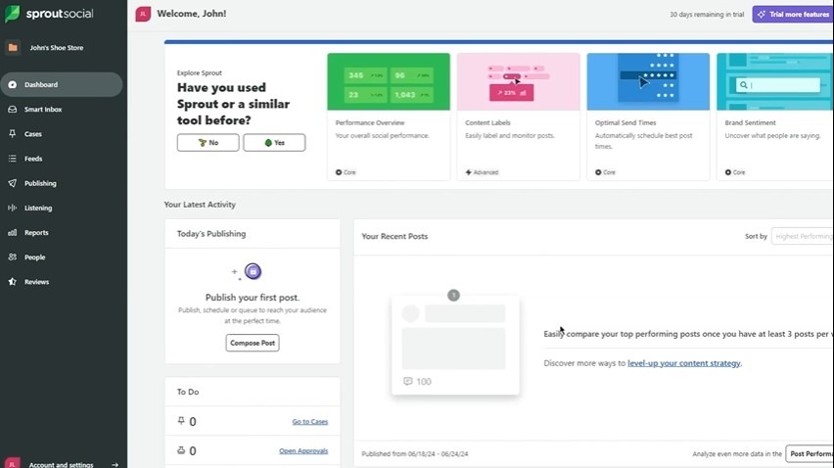The width and height of the screenshot is (834, 468).
Task: Open John's Shoe Store folder icon
Action: tap(13, 48)
